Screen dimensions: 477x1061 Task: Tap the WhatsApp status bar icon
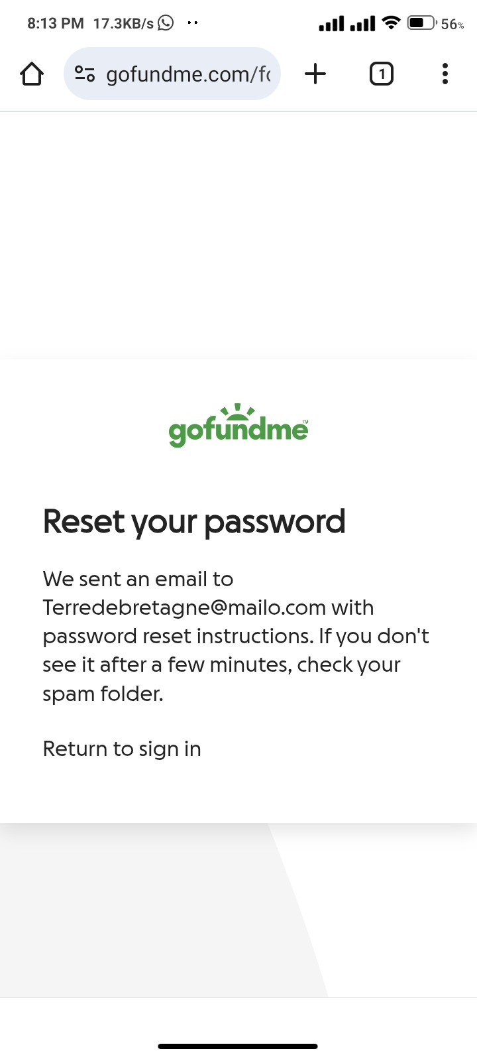click(x=166, y=23)
